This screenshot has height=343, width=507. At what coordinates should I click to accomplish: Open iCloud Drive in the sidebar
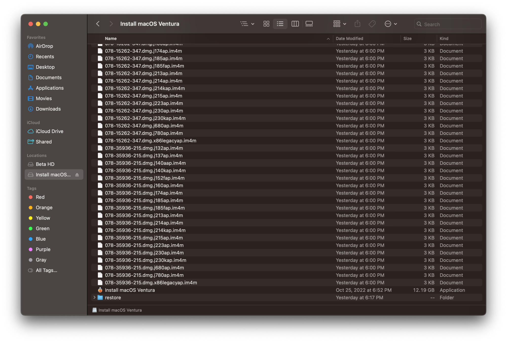54,131
